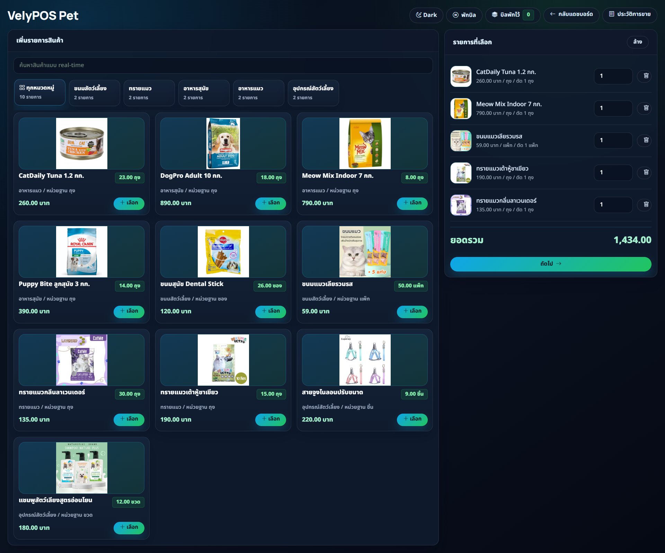The width and height of the screenshot is (665, 553).
Task: Click Kuma Pet tofu litter image
Action: 223,360
